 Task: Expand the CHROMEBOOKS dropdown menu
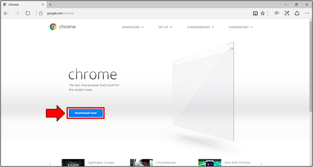click(200, 27)
